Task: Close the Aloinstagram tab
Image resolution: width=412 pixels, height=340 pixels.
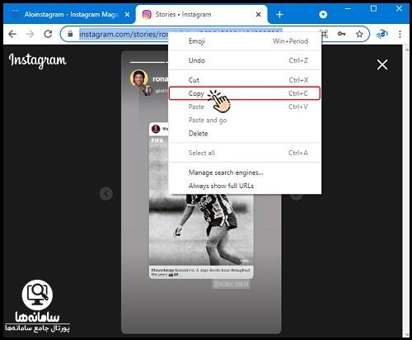Action: (x=127, y=14)
